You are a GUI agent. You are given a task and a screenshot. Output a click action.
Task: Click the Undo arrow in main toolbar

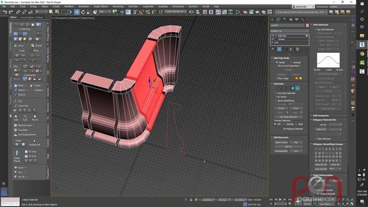(x=5, y=12)
